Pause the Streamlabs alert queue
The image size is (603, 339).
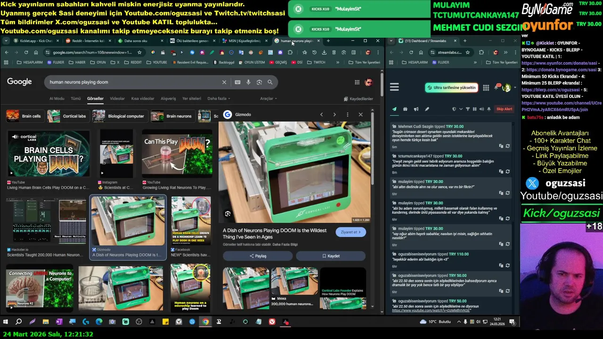[474, 109]
